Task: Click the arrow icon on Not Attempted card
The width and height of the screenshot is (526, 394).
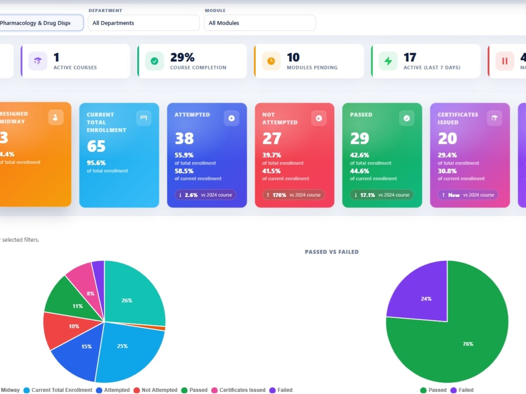Action: [319, 118]
